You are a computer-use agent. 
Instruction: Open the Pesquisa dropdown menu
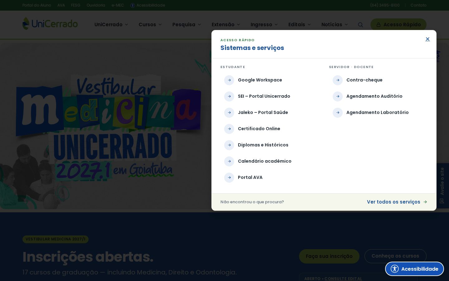point(187,25)
